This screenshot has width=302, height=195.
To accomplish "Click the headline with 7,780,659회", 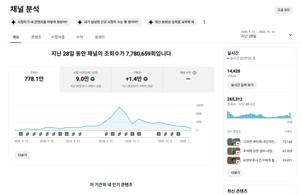I will [x=111, y=53].
